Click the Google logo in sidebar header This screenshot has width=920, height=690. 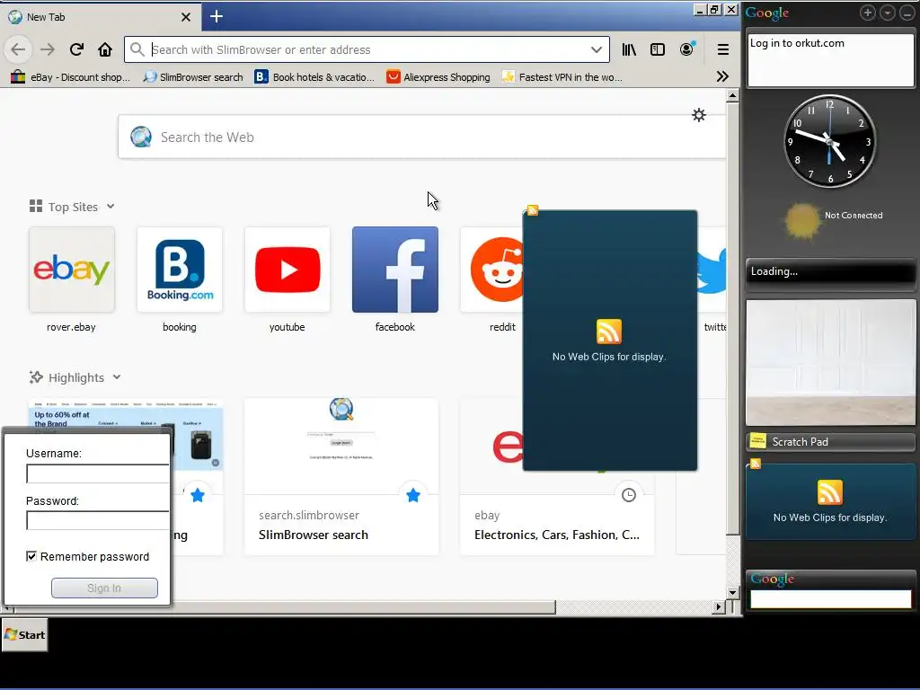[x=767, y=13]
